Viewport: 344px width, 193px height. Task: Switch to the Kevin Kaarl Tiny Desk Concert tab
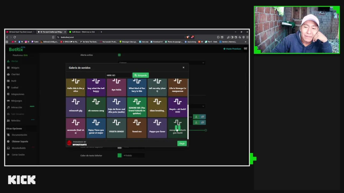pos(20,32)
